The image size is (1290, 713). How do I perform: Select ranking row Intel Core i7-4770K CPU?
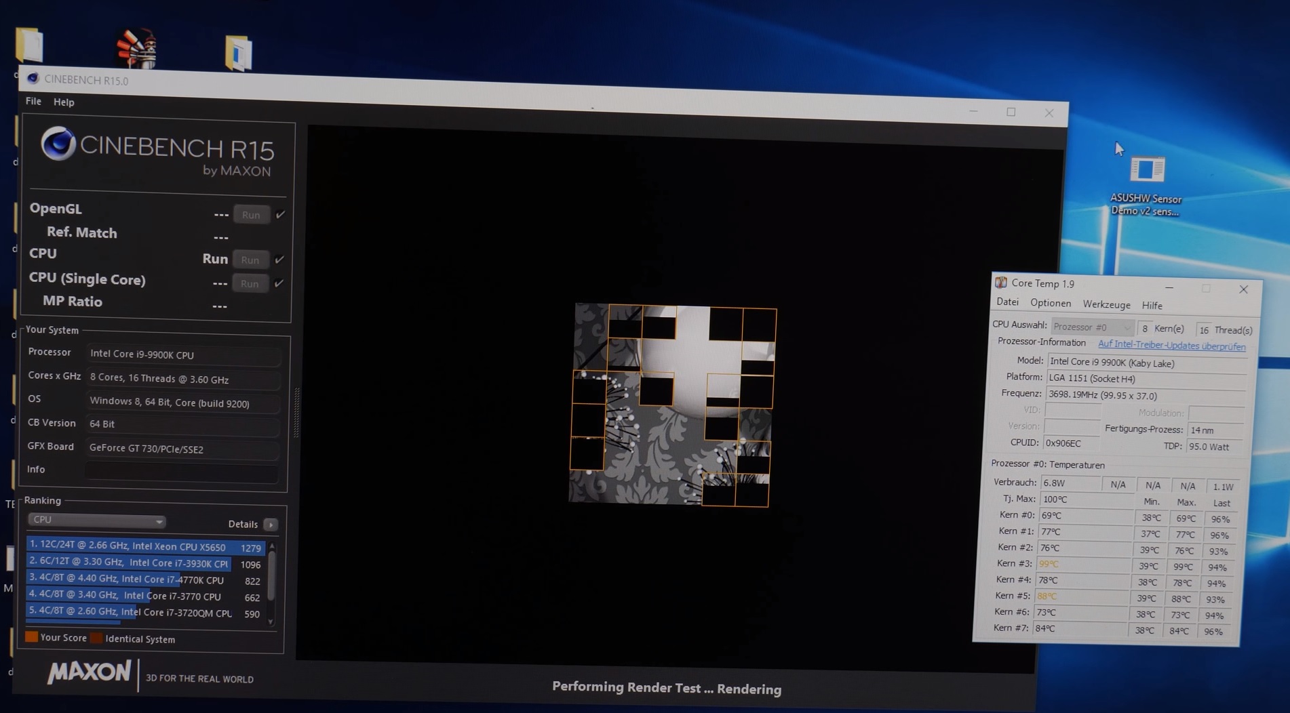(x=144, y=579)
